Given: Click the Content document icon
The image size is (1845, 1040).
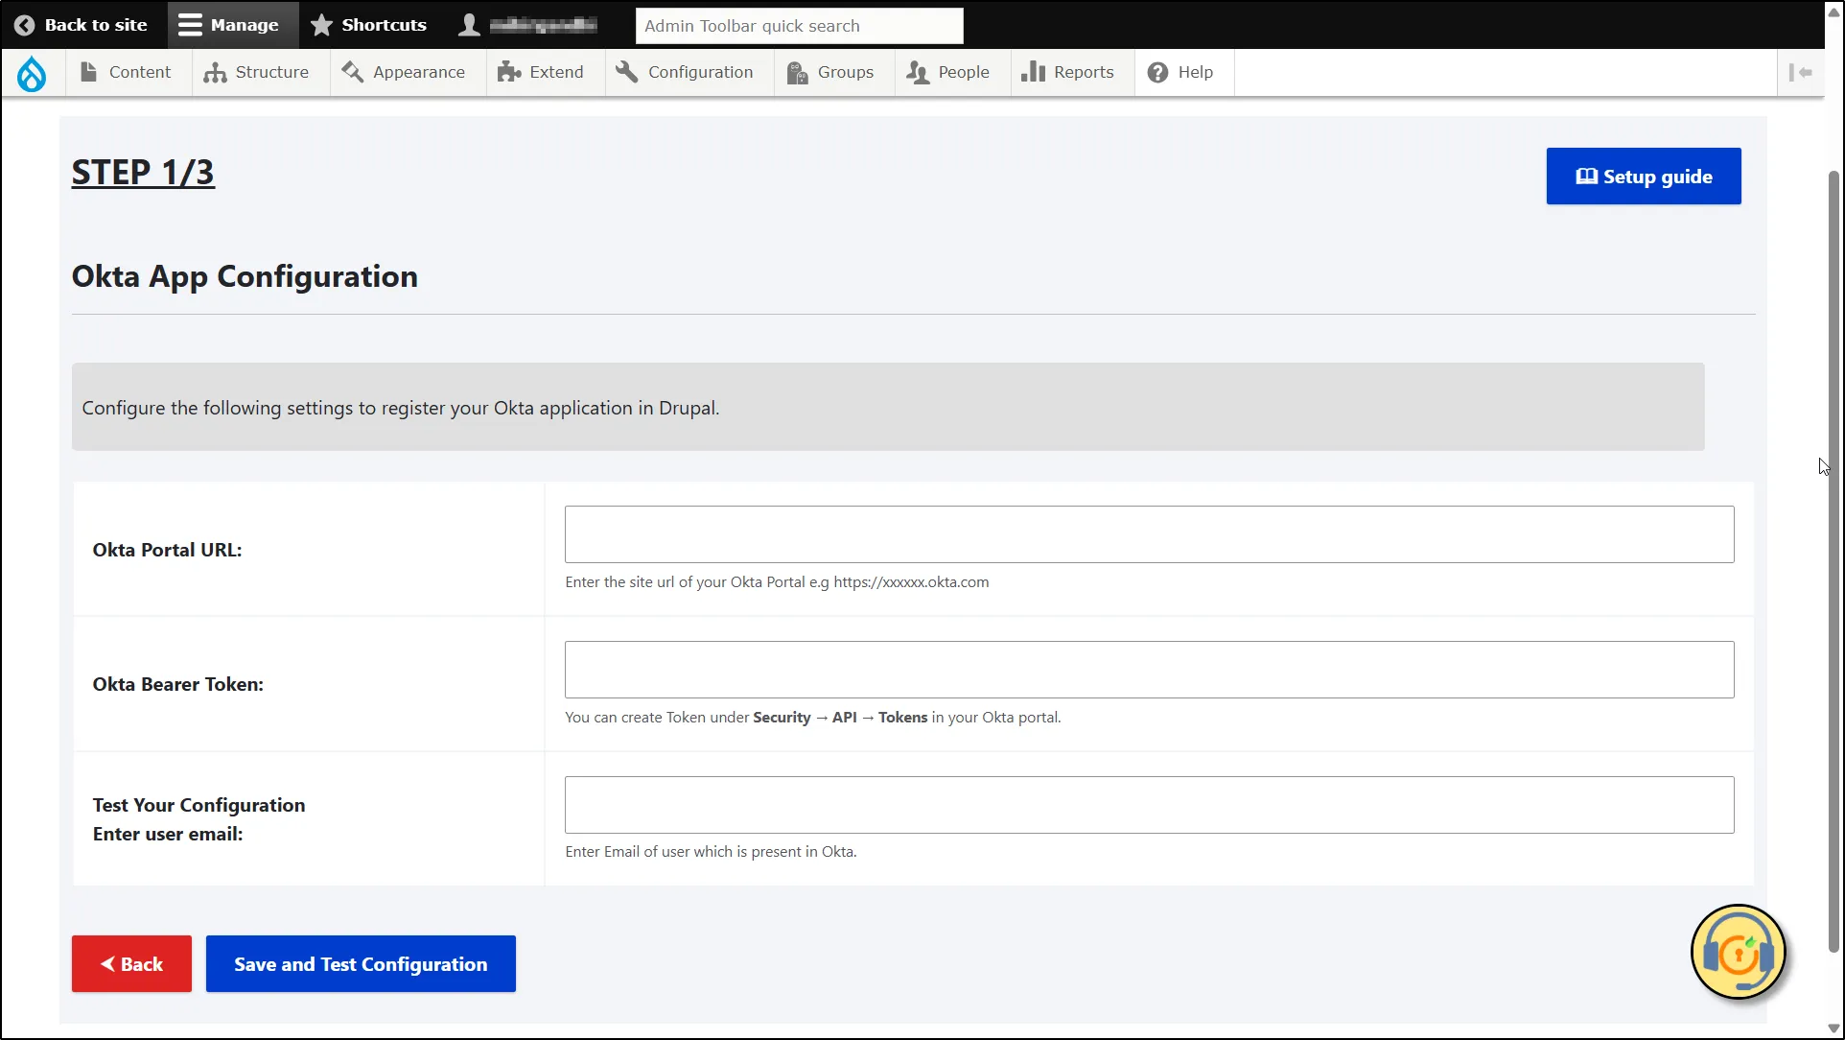Looking at the screenshot, I should (x=88, y=72).
